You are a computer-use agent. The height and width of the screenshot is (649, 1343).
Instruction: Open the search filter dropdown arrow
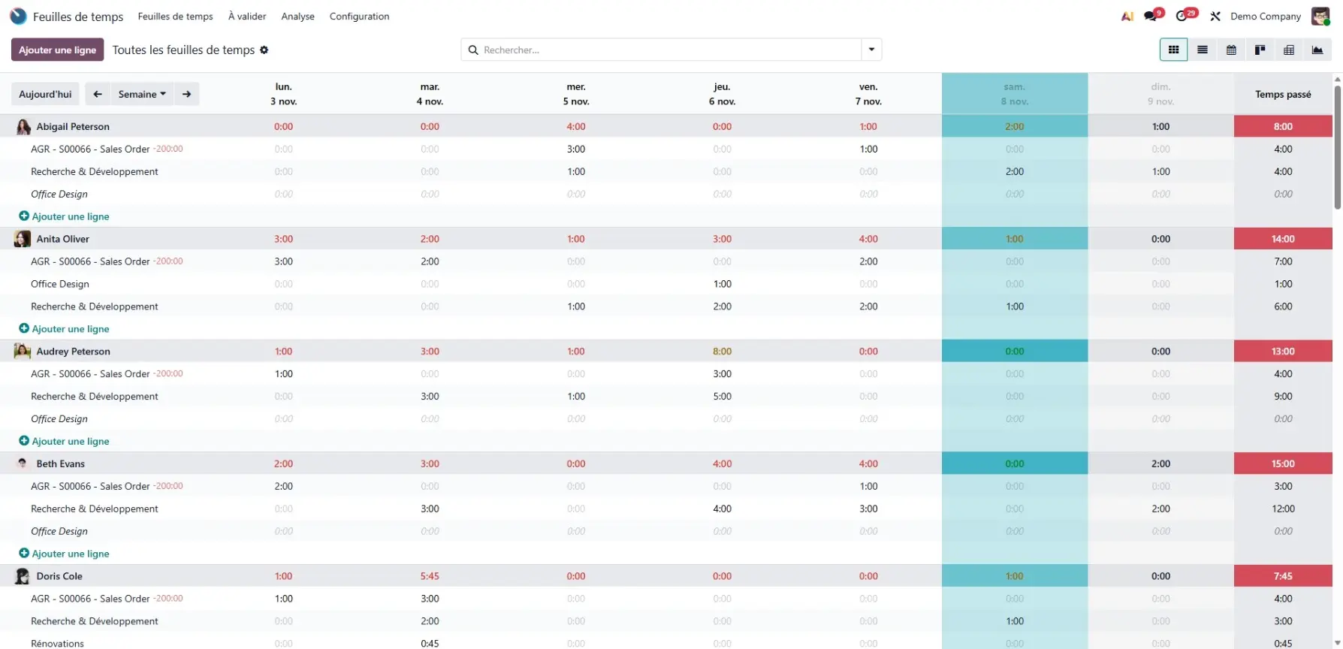(x=871, y=50)
